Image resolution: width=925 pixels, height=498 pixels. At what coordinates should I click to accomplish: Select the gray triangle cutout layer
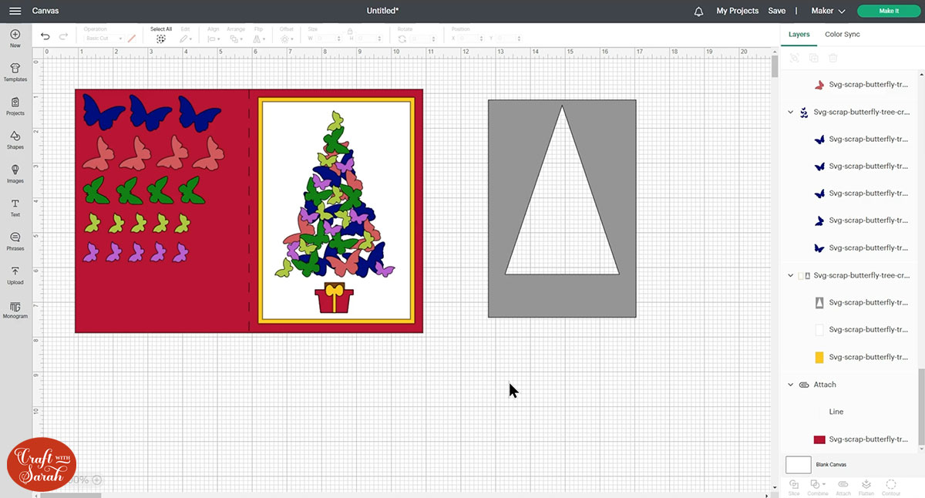[853, 303]
